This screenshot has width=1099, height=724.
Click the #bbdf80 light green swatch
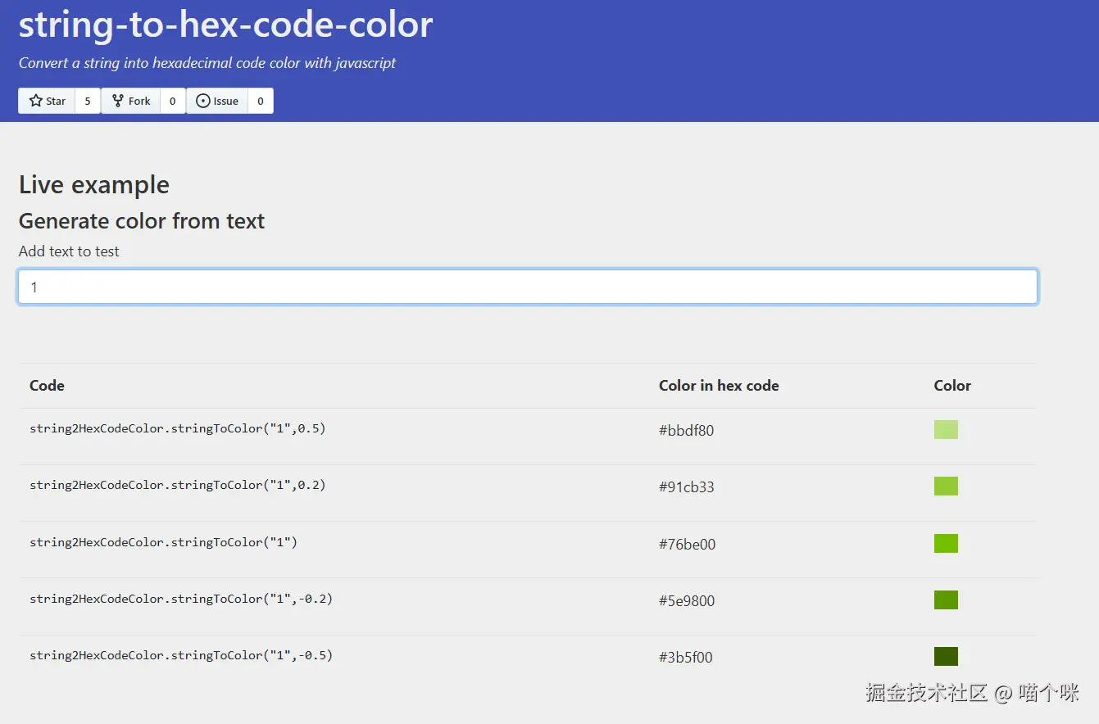[946, 430]
